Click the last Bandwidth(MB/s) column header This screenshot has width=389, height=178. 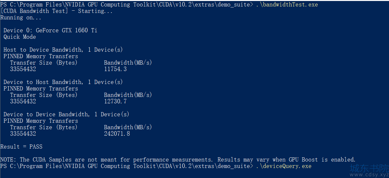click(x=128, y=127)
